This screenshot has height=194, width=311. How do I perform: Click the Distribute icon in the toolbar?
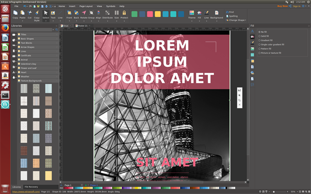click(x=108, y=13)
